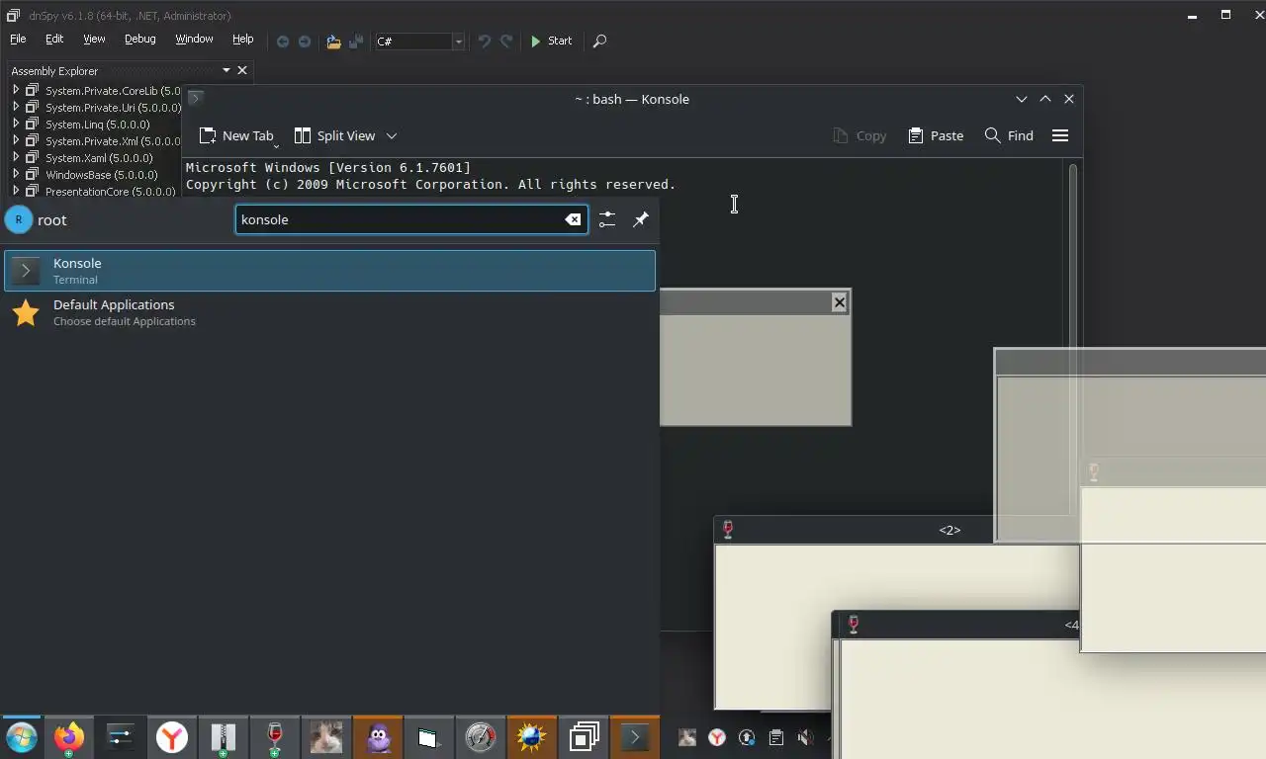The image size is (1266, 759).
Task: Close the Assembly Explorer panel
Action: point(242,70)
